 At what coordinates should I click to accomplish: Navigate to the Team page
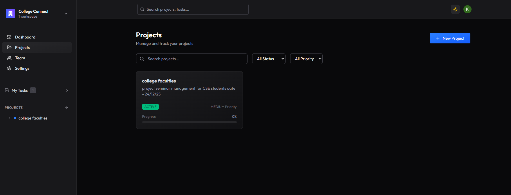[x=37, y=58]
